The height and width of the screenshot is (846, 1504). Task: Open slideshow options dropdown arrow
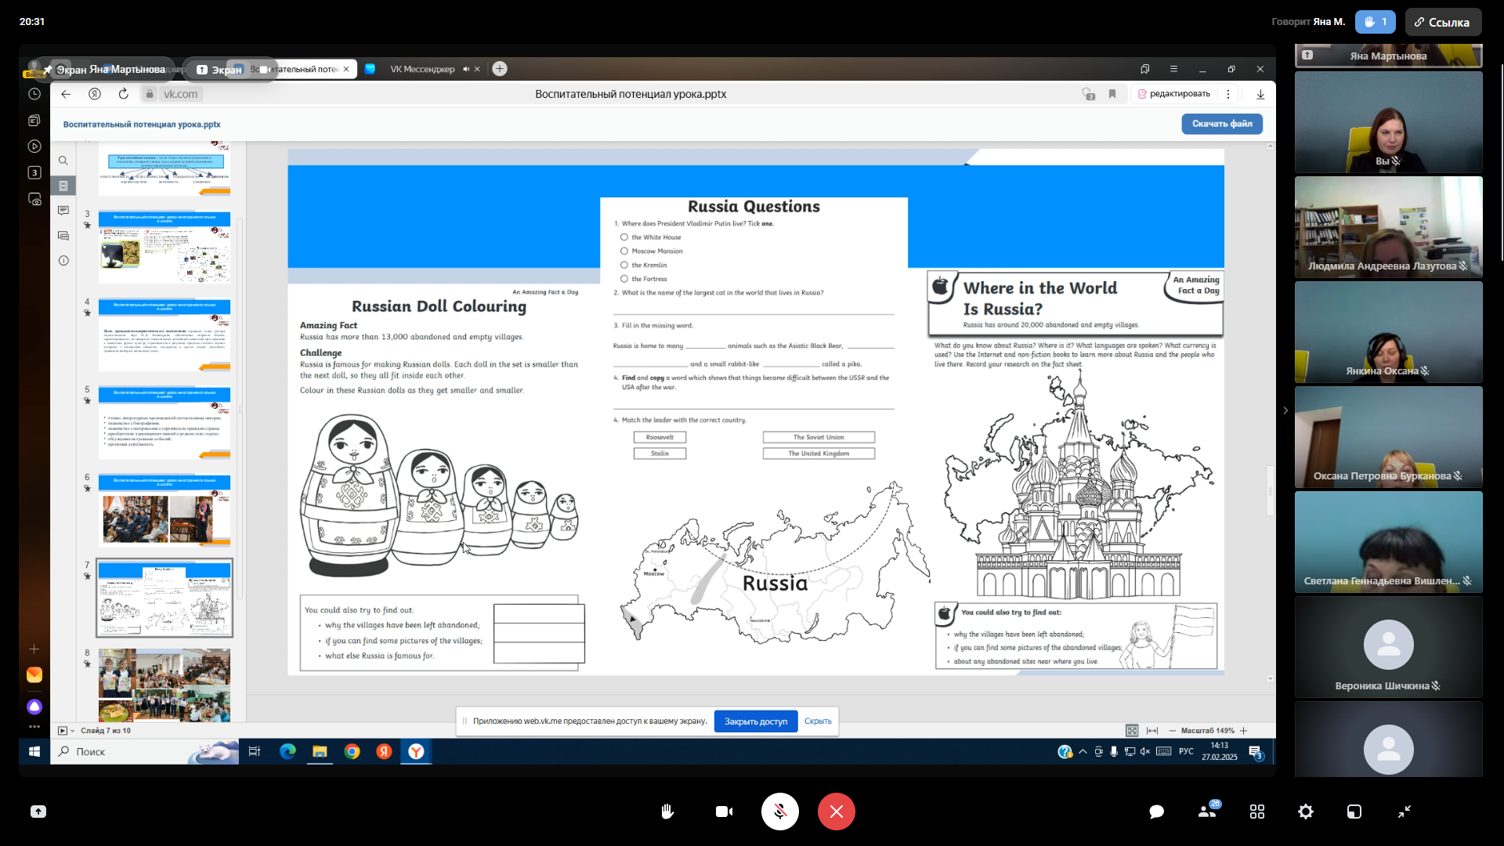[x=73, y=731]
